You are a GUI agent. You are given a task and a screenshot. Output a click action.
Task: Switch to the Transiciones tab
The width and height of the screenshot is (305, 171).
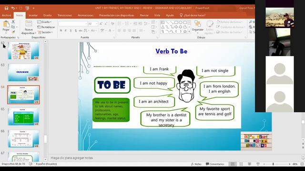tap(65, 15)
